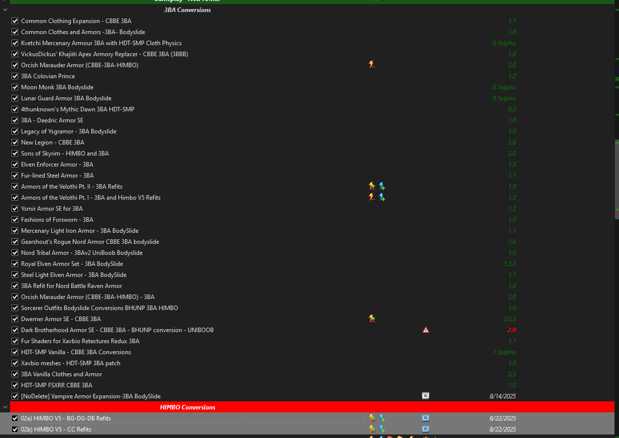The image size is (619, 438).
Task: Toggle 3BA Vanilla Clothes and Armor checkbox
Action: [x=15, y=374]
